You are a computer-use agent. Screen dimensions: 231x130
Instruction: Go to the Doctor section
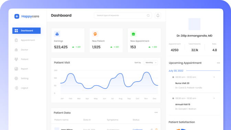coord(24,50)
